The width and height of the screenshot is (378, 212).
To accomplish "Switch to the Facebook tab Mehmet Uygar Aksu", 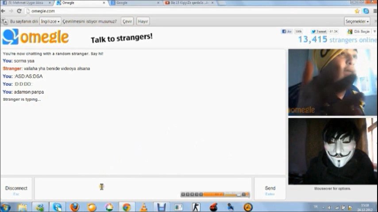I will 27,3.
